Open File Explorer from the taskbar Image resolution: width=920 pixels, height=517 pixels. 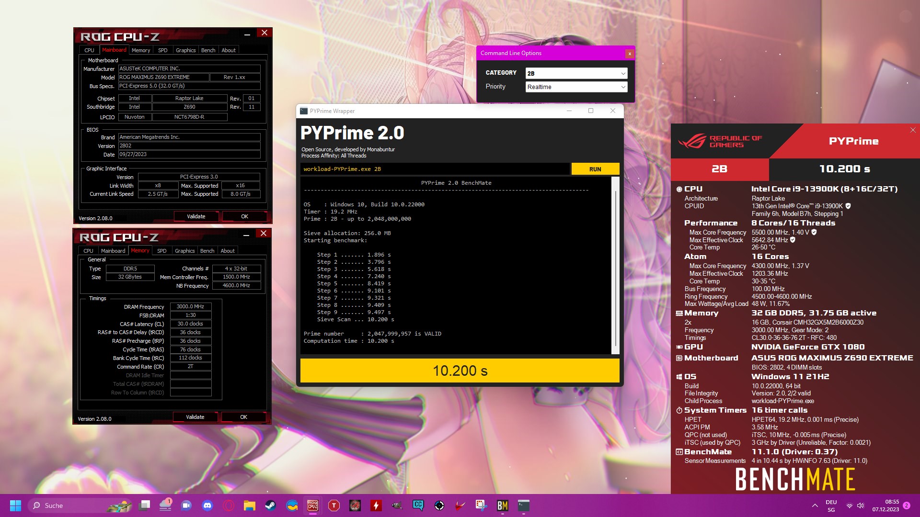[x=250, y=506]
